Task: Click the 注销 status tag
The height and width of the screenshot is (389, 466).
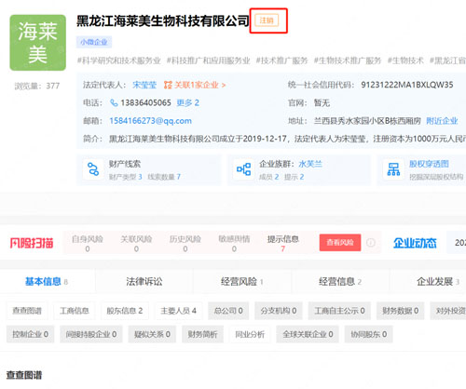Action: [x=267, y=20]
